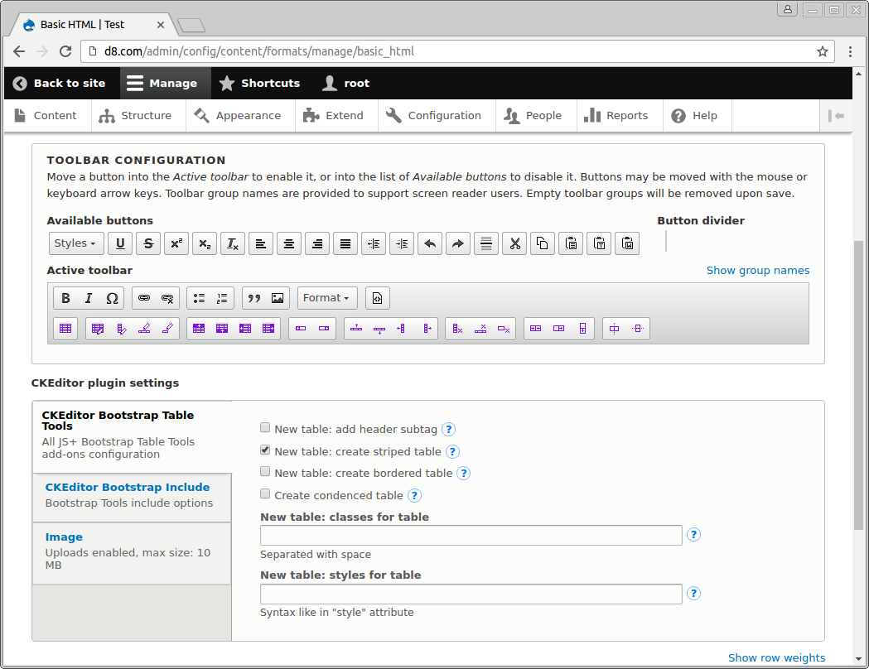Select the Blockquote icon

click(x=254, y=298)
